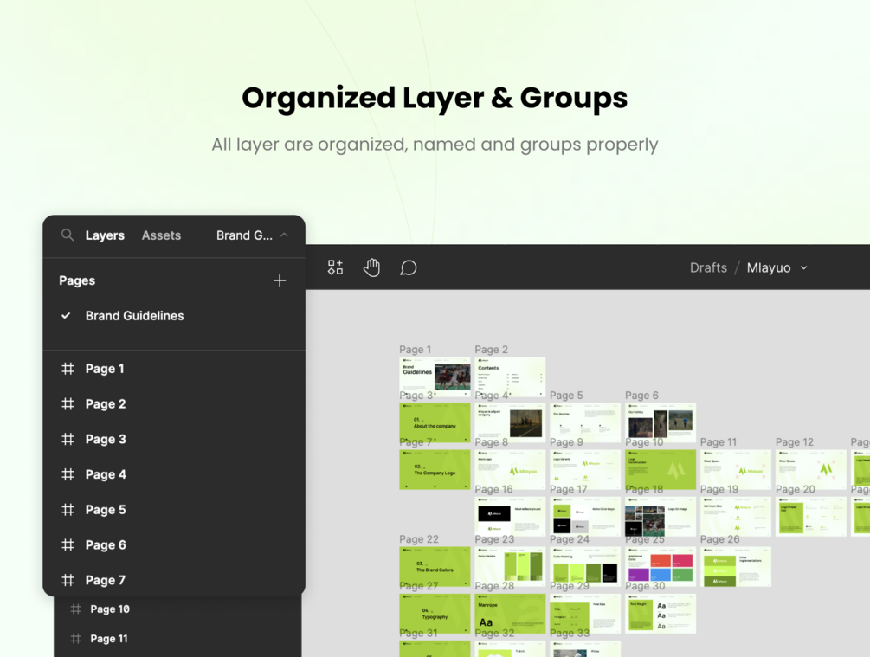The image size is (870, 657).
Task: Select Page 18 photo collage thumbnail
Action: pos(661,517)
